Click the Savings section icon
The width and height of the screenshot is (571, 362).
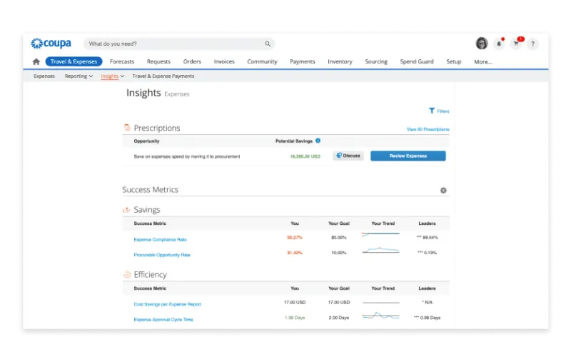click(126, 210)
